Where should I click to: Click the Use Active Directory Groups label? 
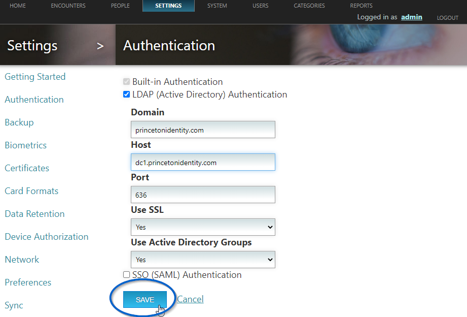coord(191,242)
